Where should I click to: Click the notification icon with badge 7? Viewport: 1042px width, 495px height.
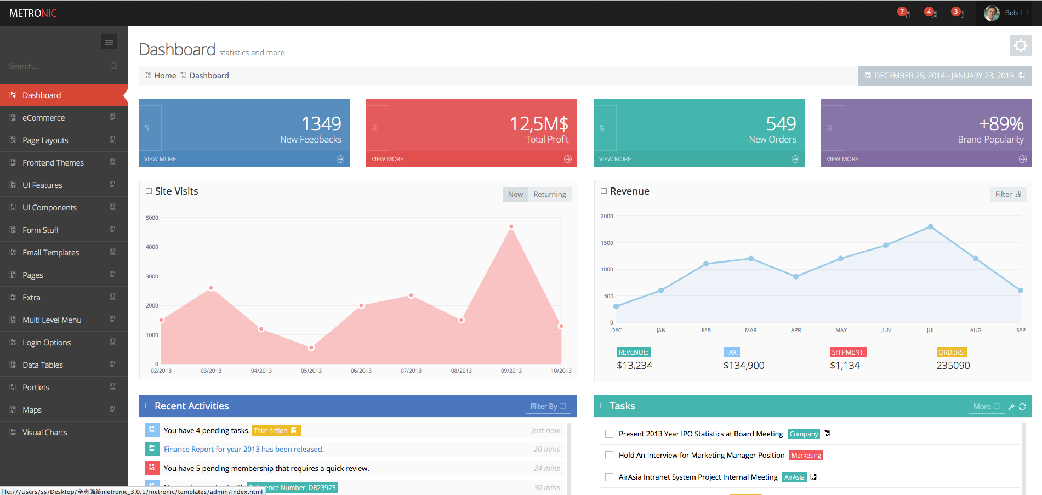(903, 13)
